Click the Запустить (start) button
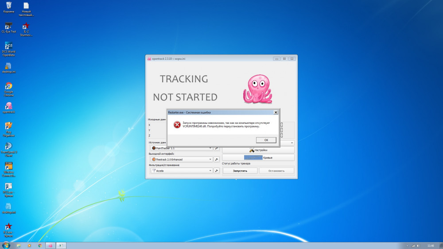The image size is (443, 249). 240,171
